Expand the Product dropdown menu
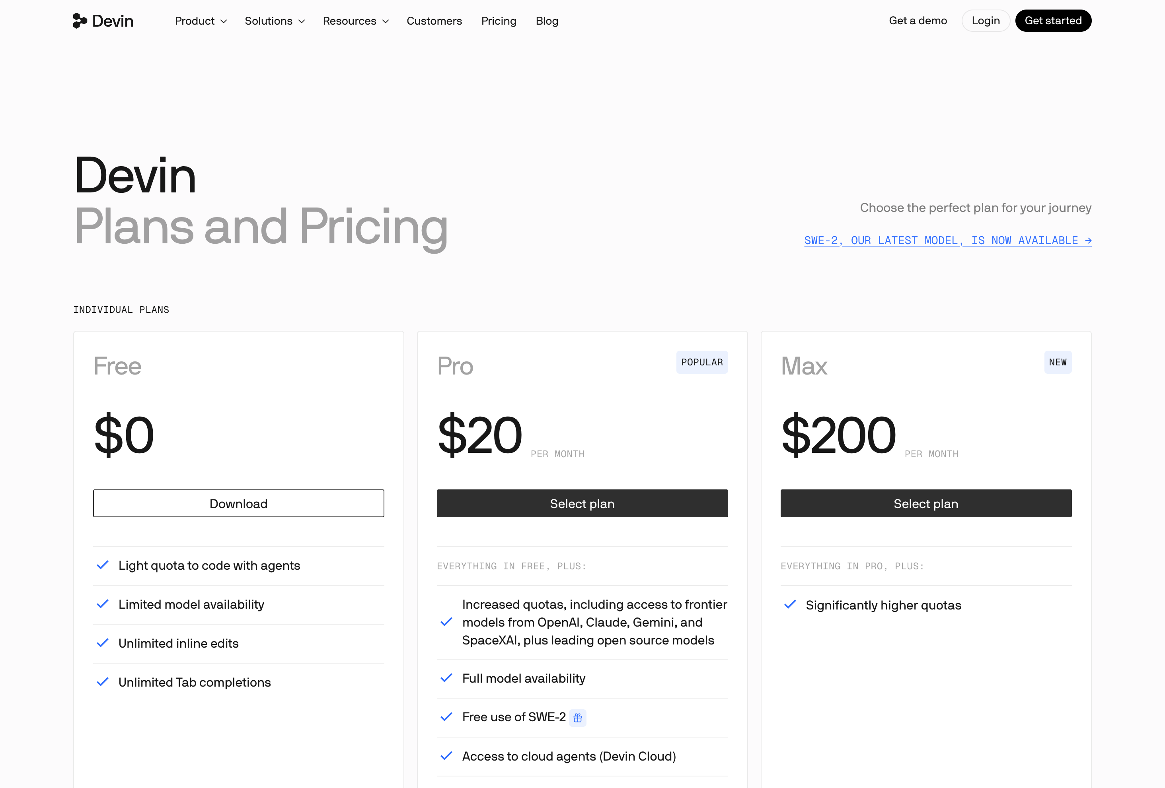Image resolution: width=1165 pixels, height=788 pixels. [x=201, y=21]
